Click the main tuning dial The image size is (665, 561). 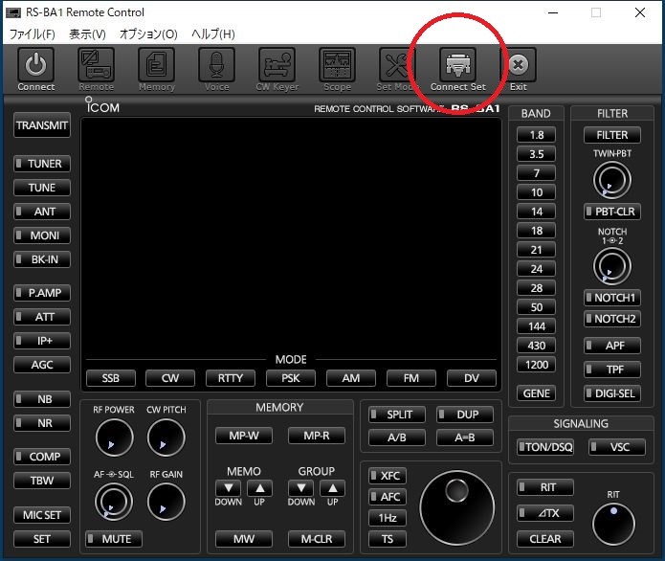pos(457,507)
